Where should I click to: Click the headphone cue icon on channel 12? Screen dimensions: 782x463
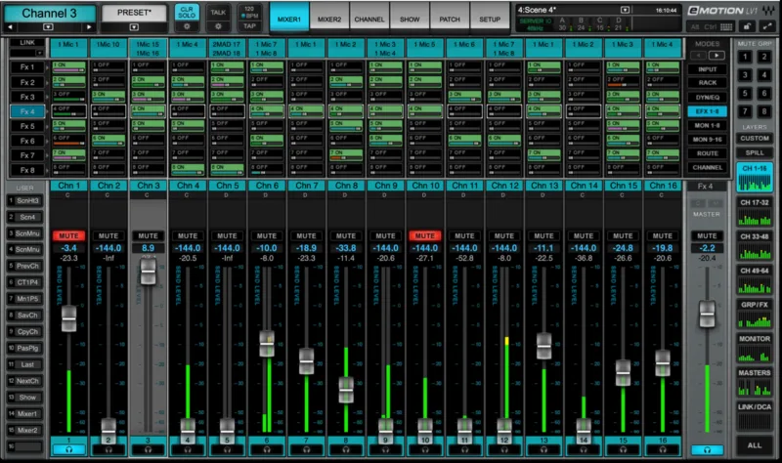point(504,449)
